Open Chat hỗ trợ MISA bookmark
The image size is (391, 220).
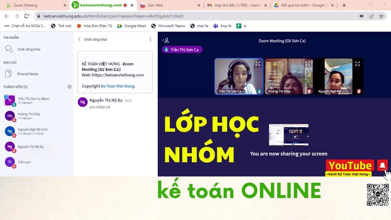(x=25, y=26)
